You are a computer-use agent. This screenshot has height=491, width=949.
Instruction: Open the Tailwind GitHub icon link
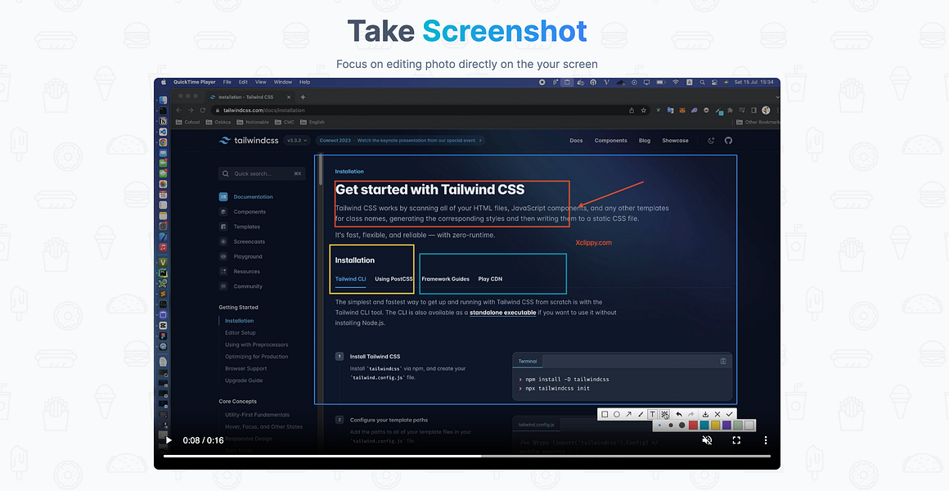729,141
